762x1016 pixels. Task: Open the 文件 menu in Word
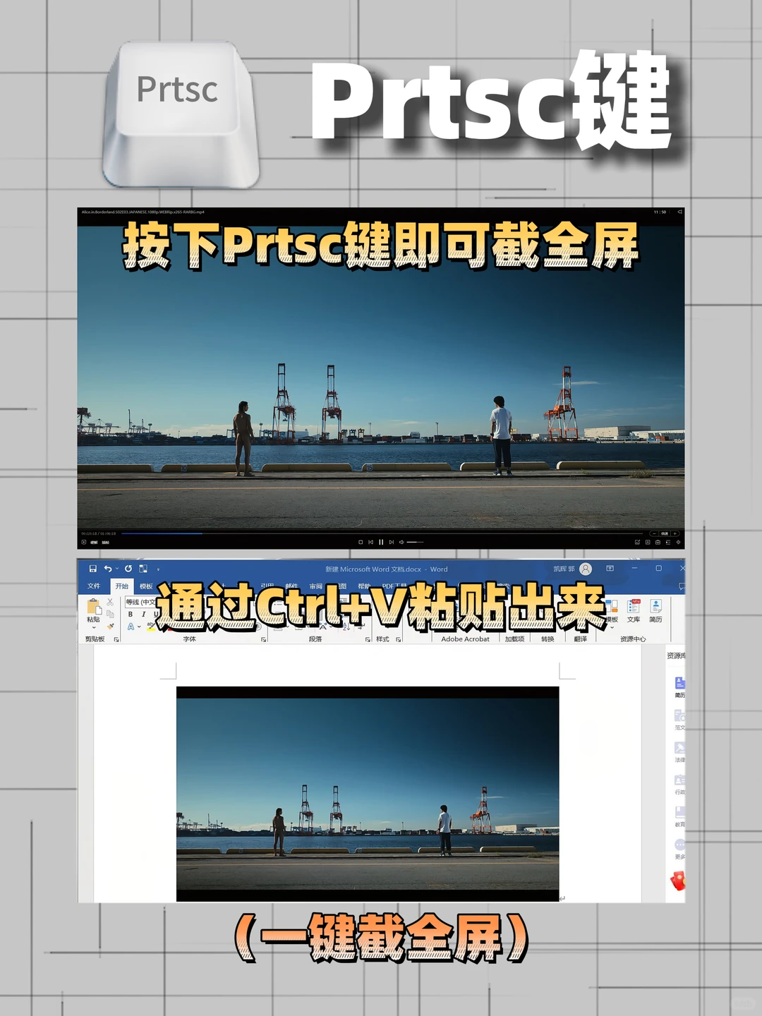coord(95,586)
